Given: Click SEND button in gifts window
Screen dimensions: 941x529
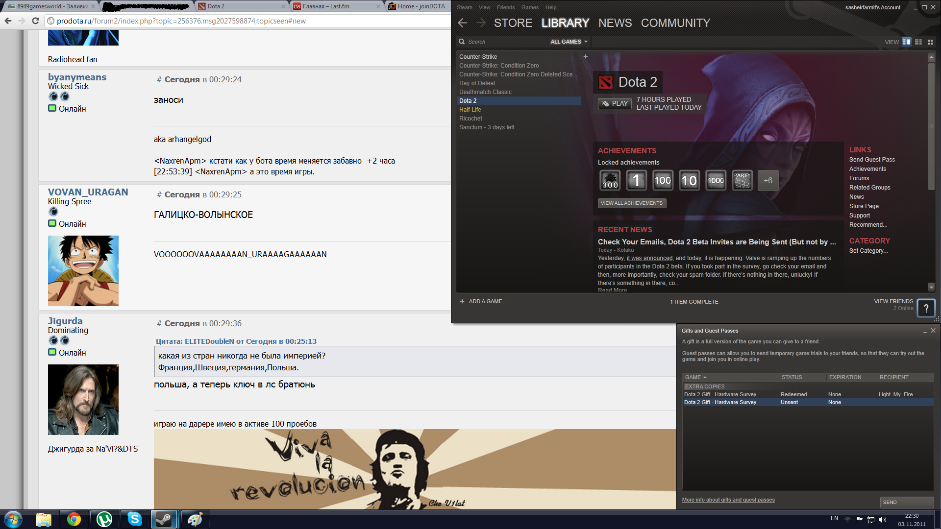Looking at the screenshot, I should [906, 502].
